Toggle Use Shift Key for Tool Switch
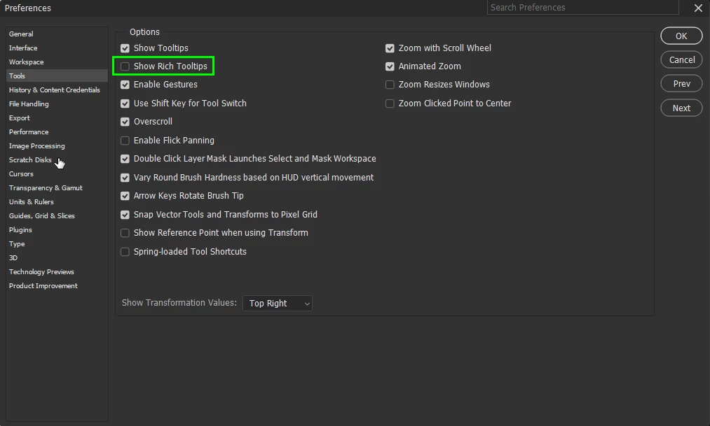This screenshot has width=710, height=426. click(x=125, y=104)
